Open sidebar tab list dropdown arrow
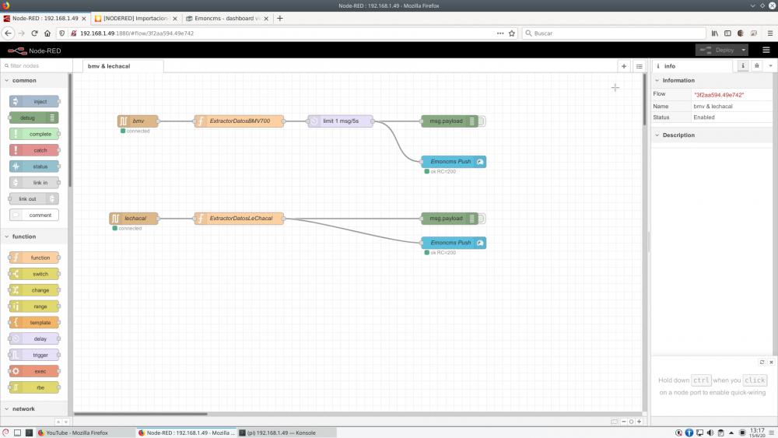Image resolution: width=778 pixels, height=438 pixels. click(770, 66)
